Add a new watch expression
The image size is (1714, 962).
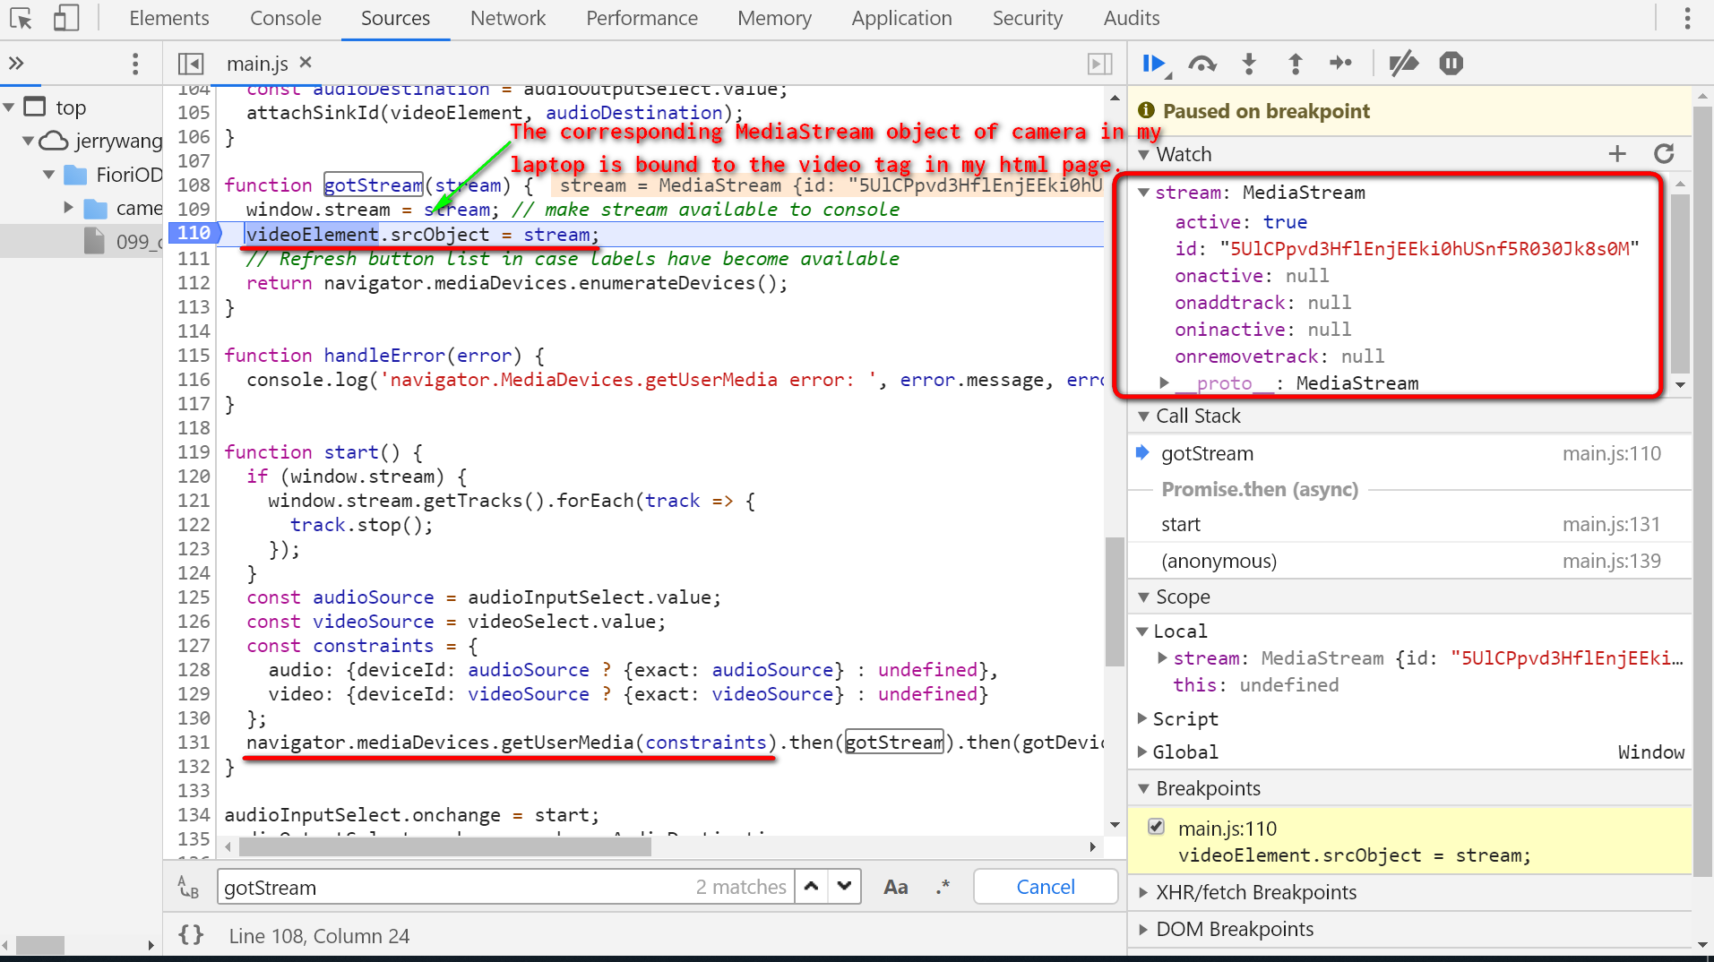[1616, 154]
